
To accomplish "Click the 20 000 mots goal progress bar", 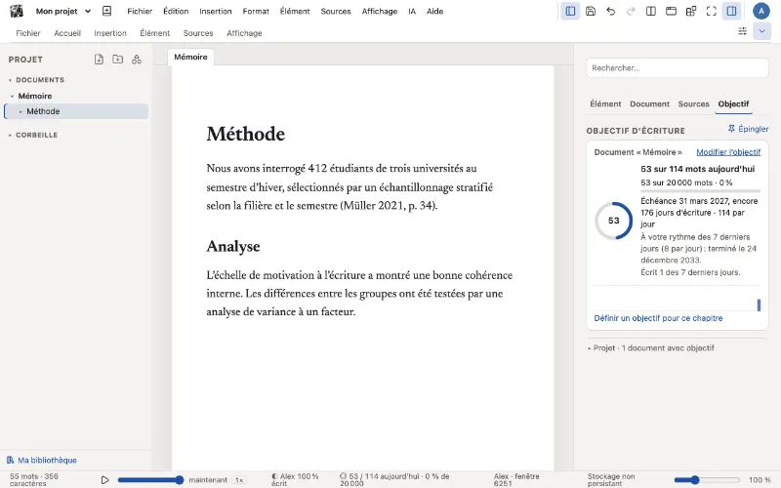I will click(x=700, y=190).
